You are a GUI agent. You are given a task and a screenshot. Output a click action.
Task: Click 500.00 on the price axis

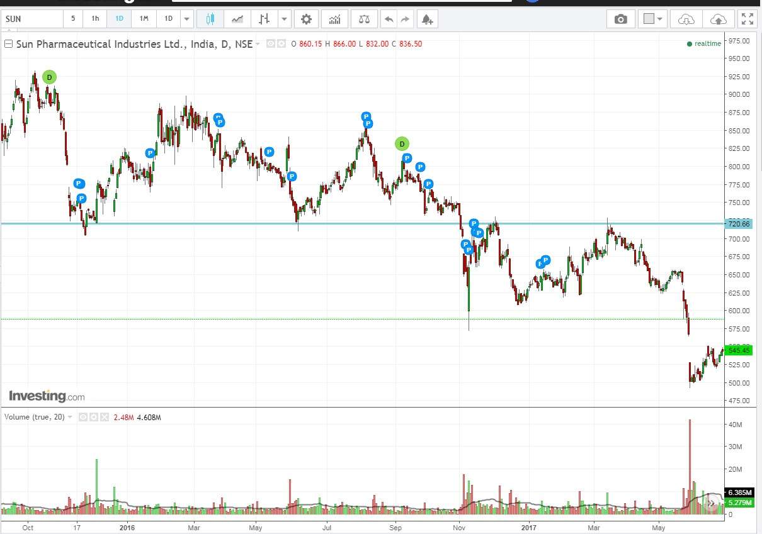[x=739, y=383]
